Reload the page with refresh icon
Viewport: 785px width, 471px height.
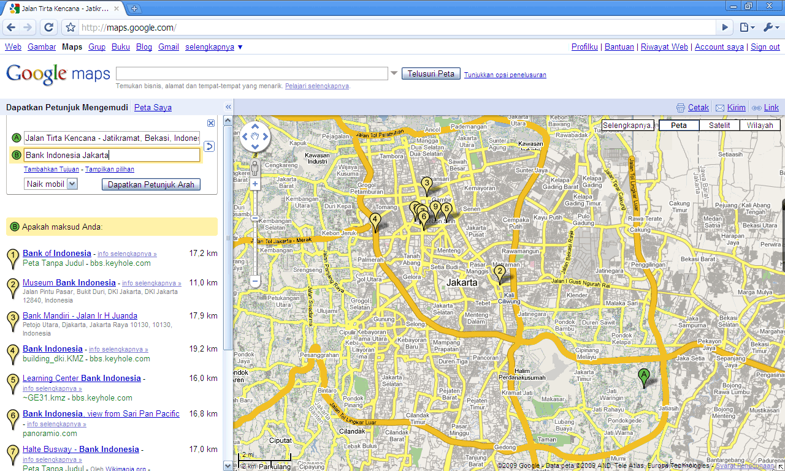49,28
